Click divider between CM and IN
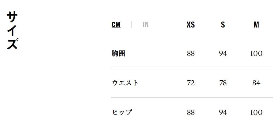 [x=131, y=25]
